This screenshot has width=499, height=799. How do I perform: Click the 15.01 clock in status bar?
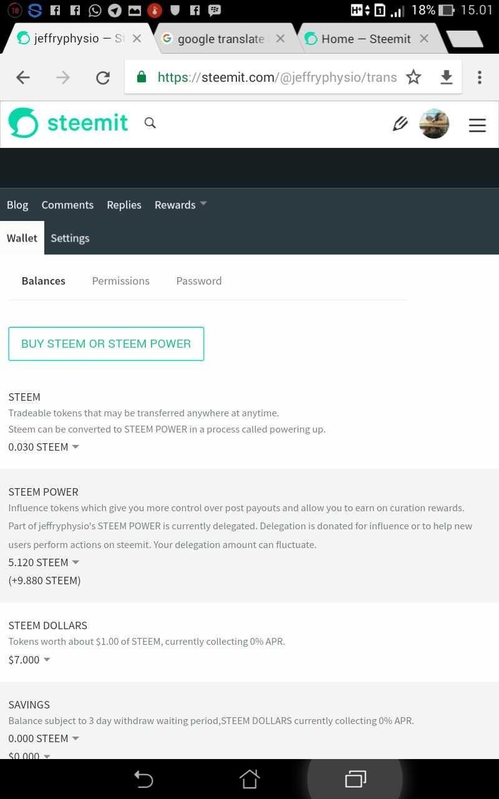477,10
